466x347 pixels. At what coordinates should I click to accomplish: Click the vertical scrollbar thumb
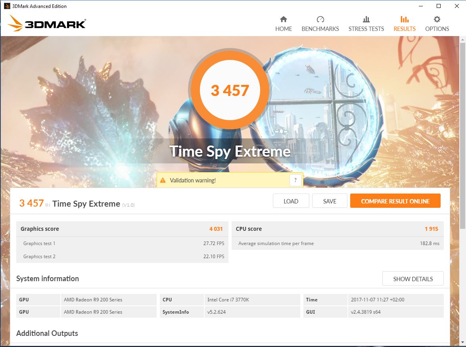click(x=462, y=136)
